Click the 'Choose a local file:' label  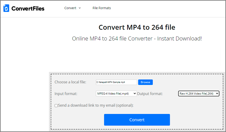tap(70, 82)
